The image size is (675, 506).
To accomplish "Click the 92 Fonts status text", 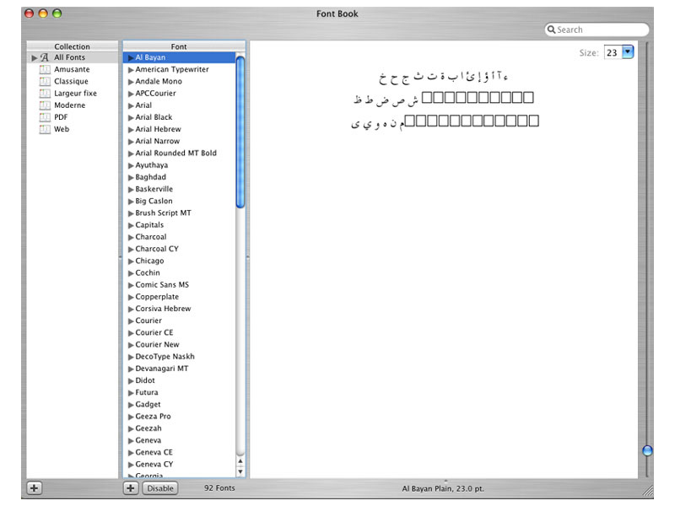I will [219, 488].
